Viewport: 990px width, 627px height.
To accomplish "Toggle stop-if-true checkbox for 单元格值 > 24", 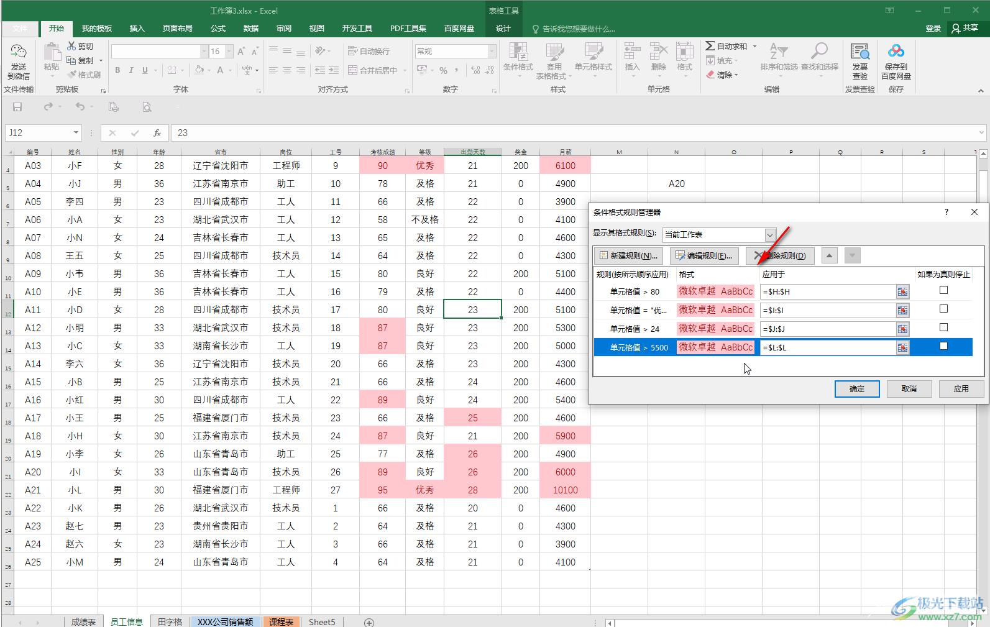I will pyautogui.click(x=943, y=327).
